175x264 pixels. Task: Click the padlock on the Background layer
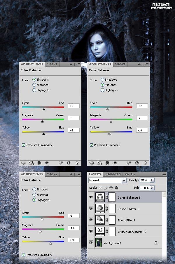[156, 243]
